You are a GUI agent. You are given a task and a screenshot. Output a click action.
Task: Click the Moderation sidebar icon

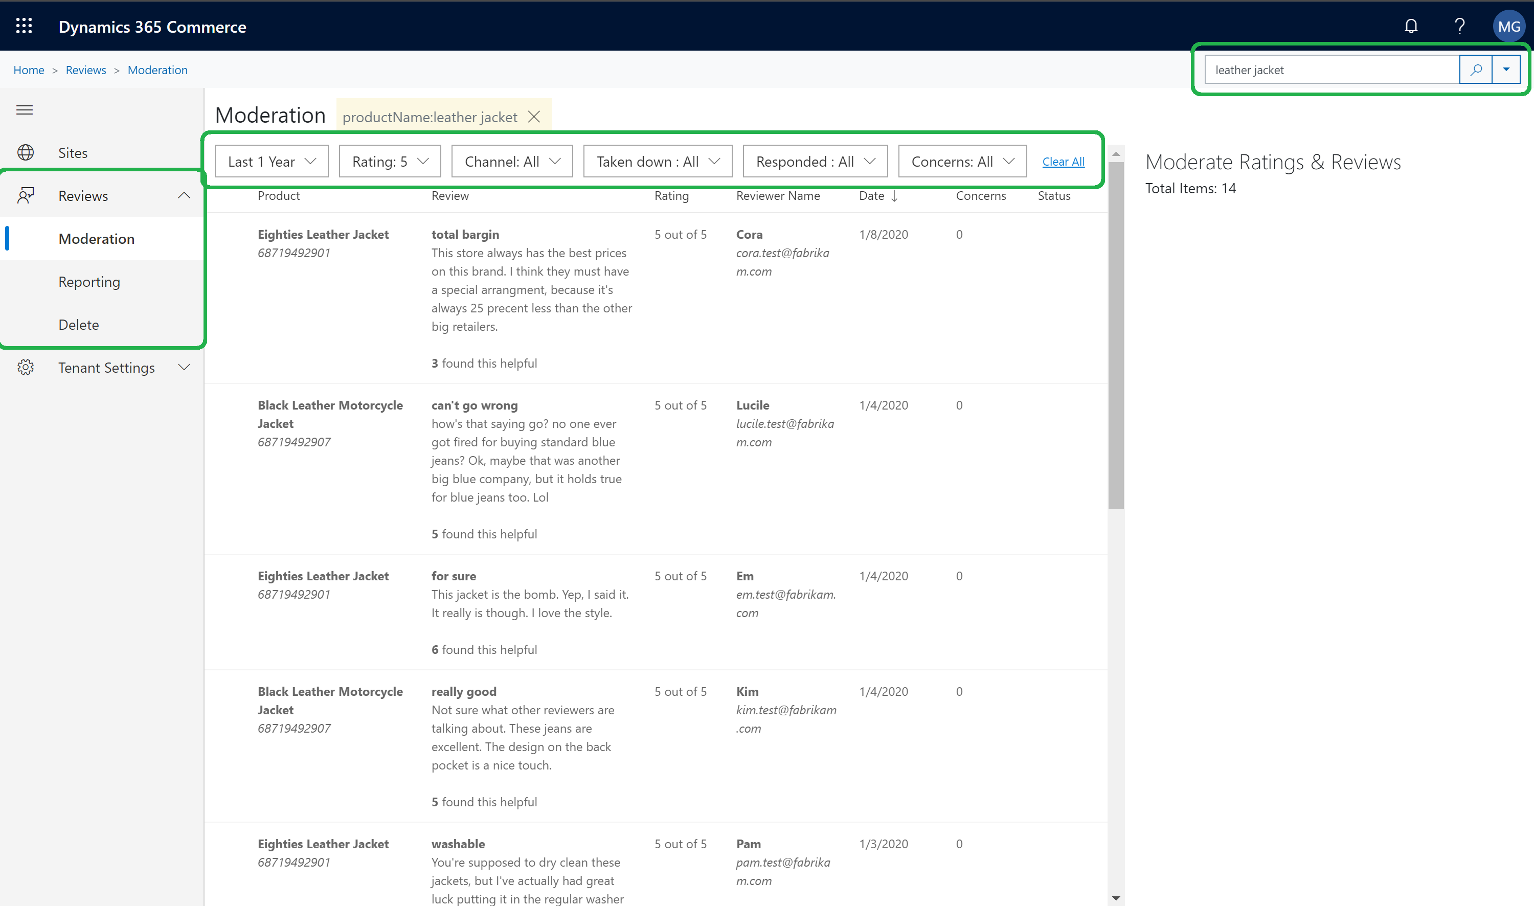(x=96, y=238)
